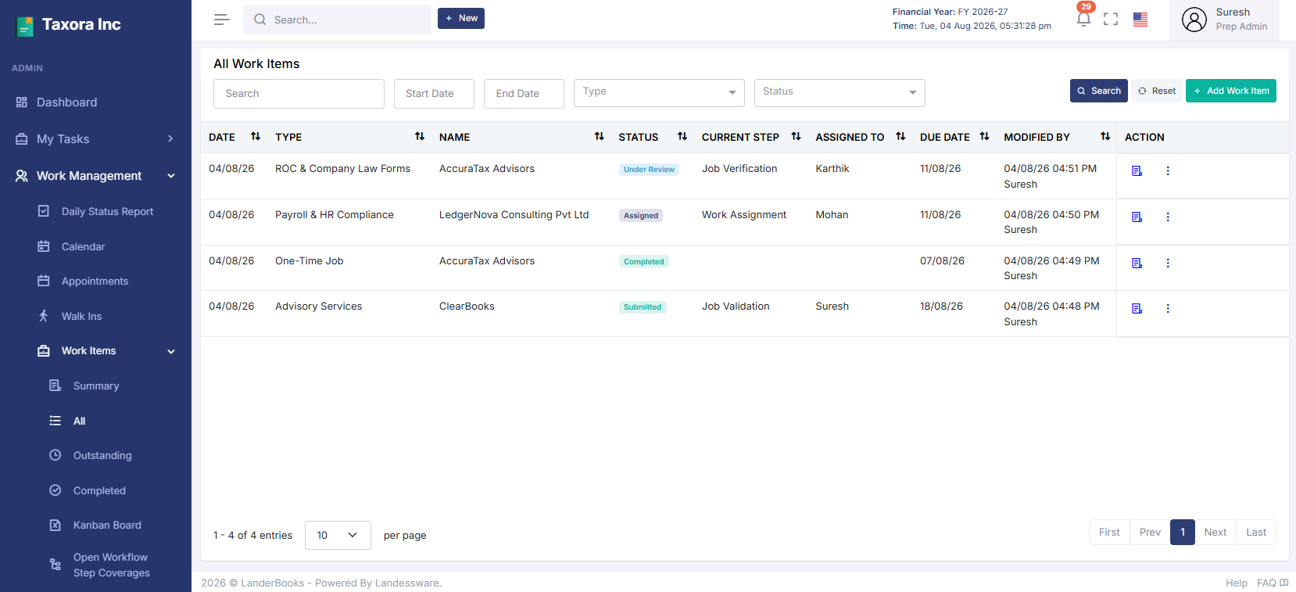Select the All work items menu entry

pyautogui.click(x=79, y=421)
